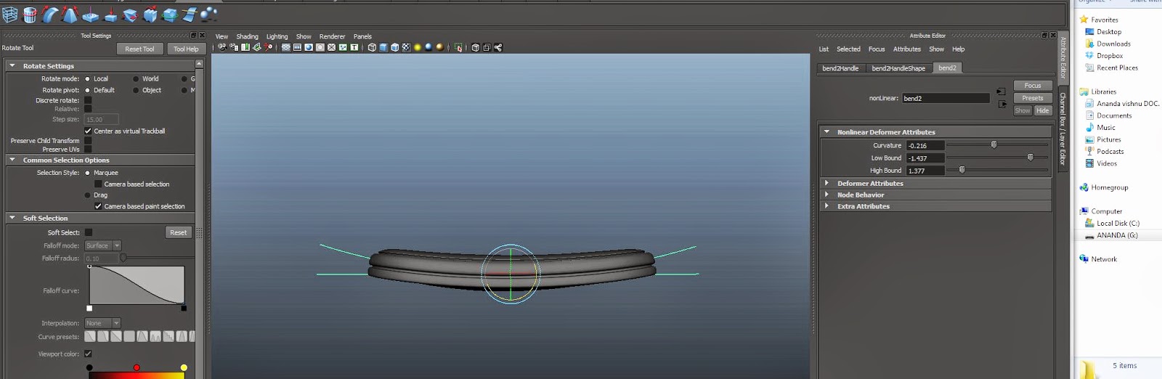1162x379 pixels.
Task: Open the viewport Renderer menu
Action: [x=332, y=36]
